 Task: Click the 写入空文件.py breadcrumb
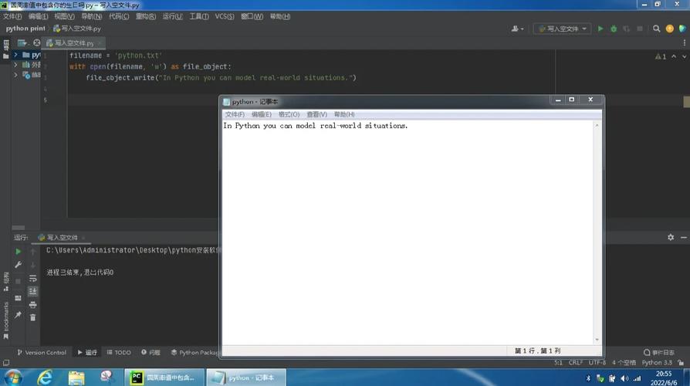click(77, 28)
